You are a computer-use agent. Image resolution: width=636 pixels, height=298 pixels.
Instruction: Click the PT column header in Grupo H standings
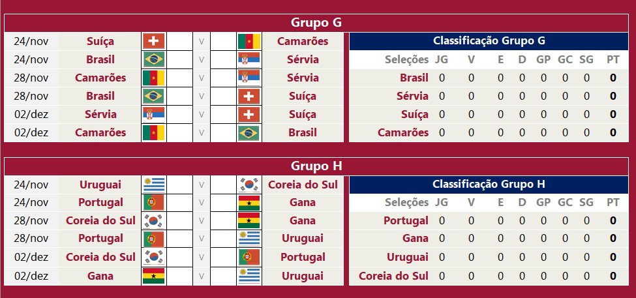(x=613, y=202)
